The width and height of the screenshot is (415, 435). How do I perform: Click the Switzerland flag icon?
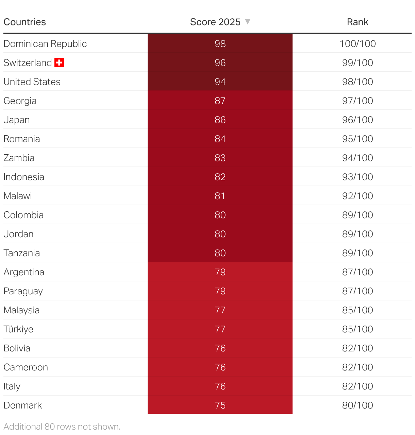59,63
